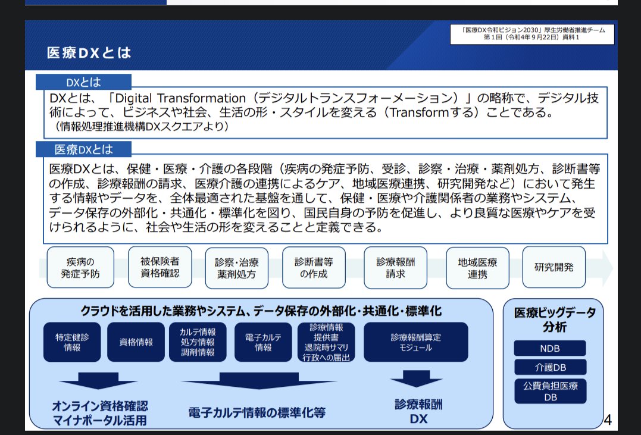Image resolution: width=641 pixels, height=435 pixels.
Task: Select the NDB box
Action: [x=550, y=348]
